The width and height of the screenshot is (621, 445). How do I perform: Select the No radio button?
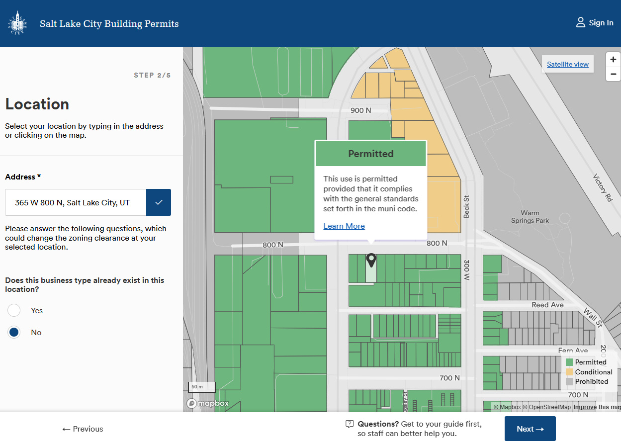13,332
